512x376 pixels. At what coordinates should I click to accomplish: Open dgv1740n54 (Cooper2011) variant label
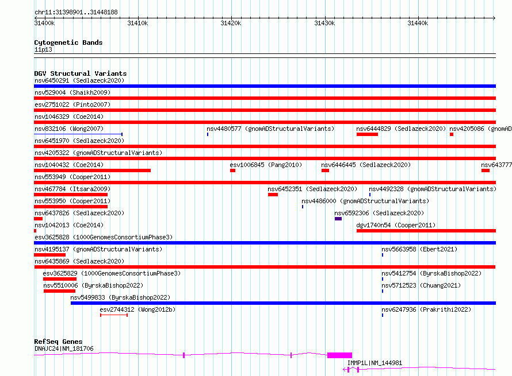coord(396,225)
